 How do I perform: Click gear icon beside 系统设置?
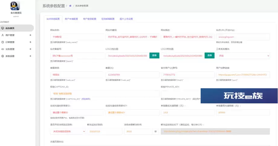tap(3, 56)
